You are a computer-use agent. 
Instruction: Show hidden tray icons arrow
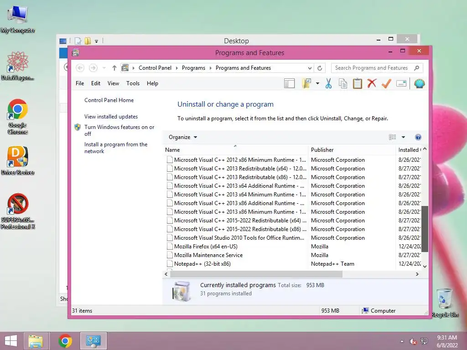(402, 341)
